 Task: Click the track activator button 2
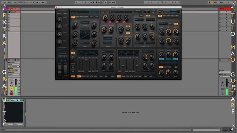pos(11,88)
